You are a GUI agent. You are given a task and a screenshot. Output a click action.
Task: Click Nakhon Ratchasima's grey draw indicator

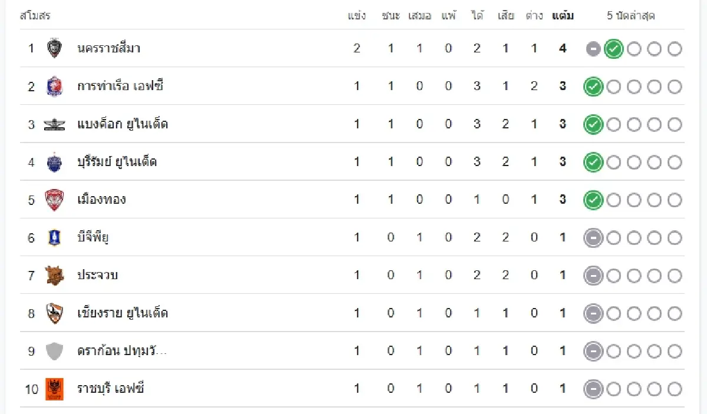(593, 49)
